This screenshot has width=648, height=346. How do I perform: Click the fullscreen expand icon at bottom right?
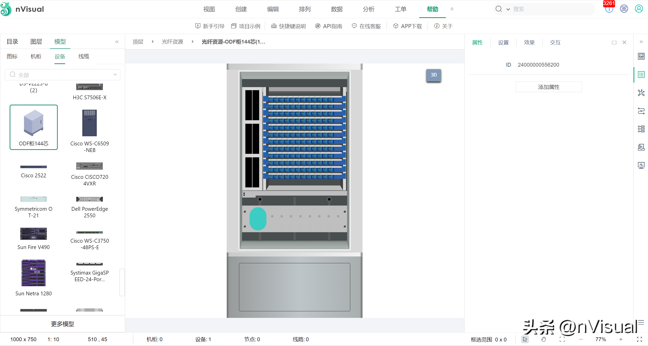639,339
